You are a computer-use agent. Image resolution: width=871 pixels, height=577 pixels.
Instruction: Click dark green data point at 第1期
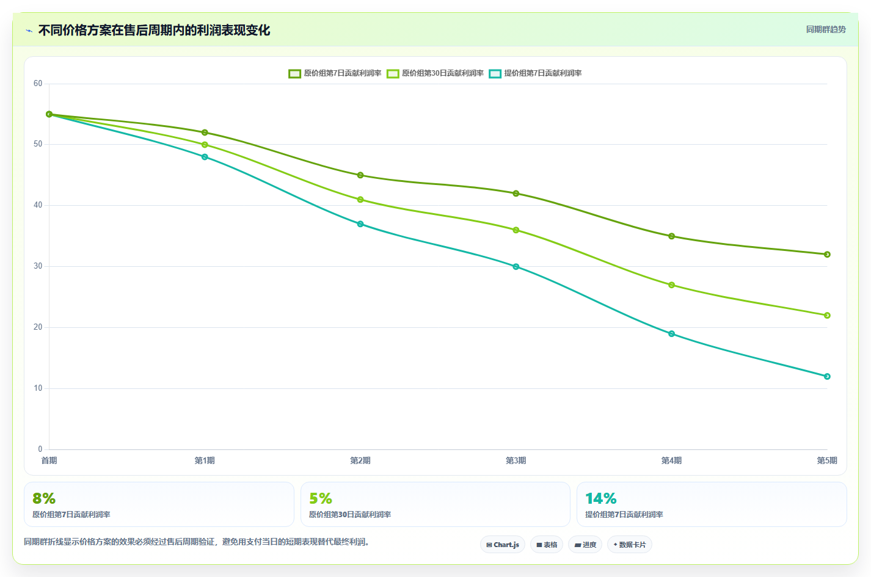[205, 132]
